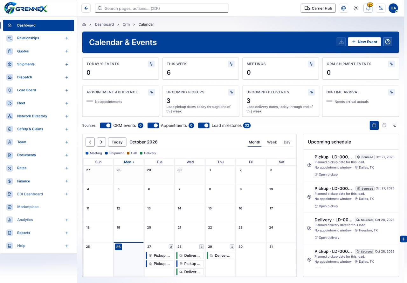Expand the Dispatch sidebar section

tap(67, 77)
